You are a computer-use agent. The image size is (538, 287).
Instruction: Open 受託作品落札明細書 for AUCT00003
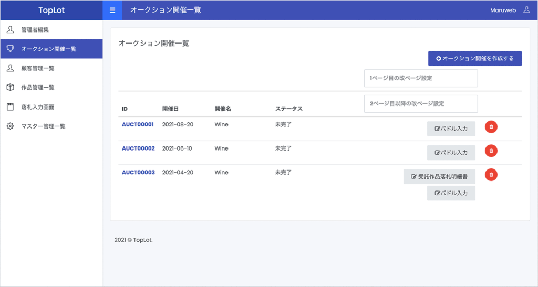pyautogui.click(x=440, y=177)
